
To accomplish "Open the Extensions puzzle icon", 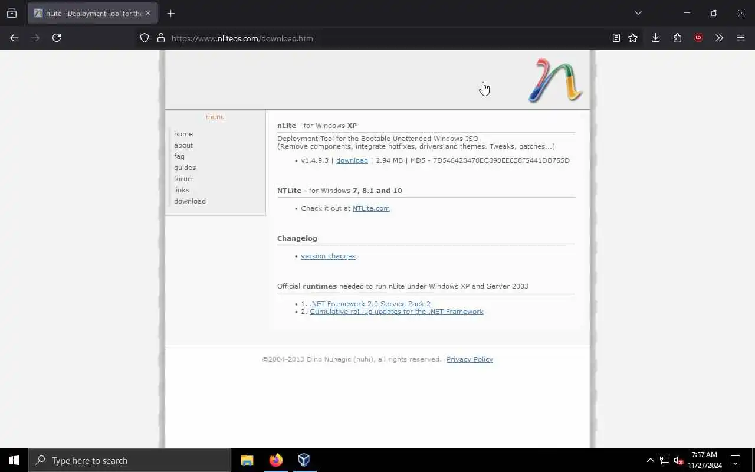I will click(x=677, y=38).
